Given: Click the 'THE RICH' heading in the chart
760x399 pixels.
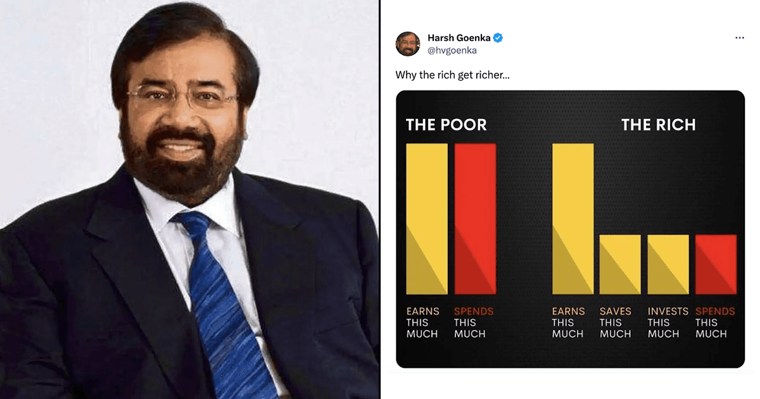Looking at the screenshot, I should [x=658, y=125].
